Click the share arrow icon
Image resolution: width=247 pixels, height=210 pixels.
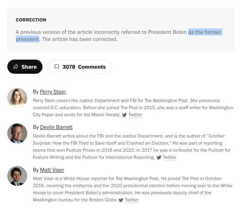pos(16,67)
